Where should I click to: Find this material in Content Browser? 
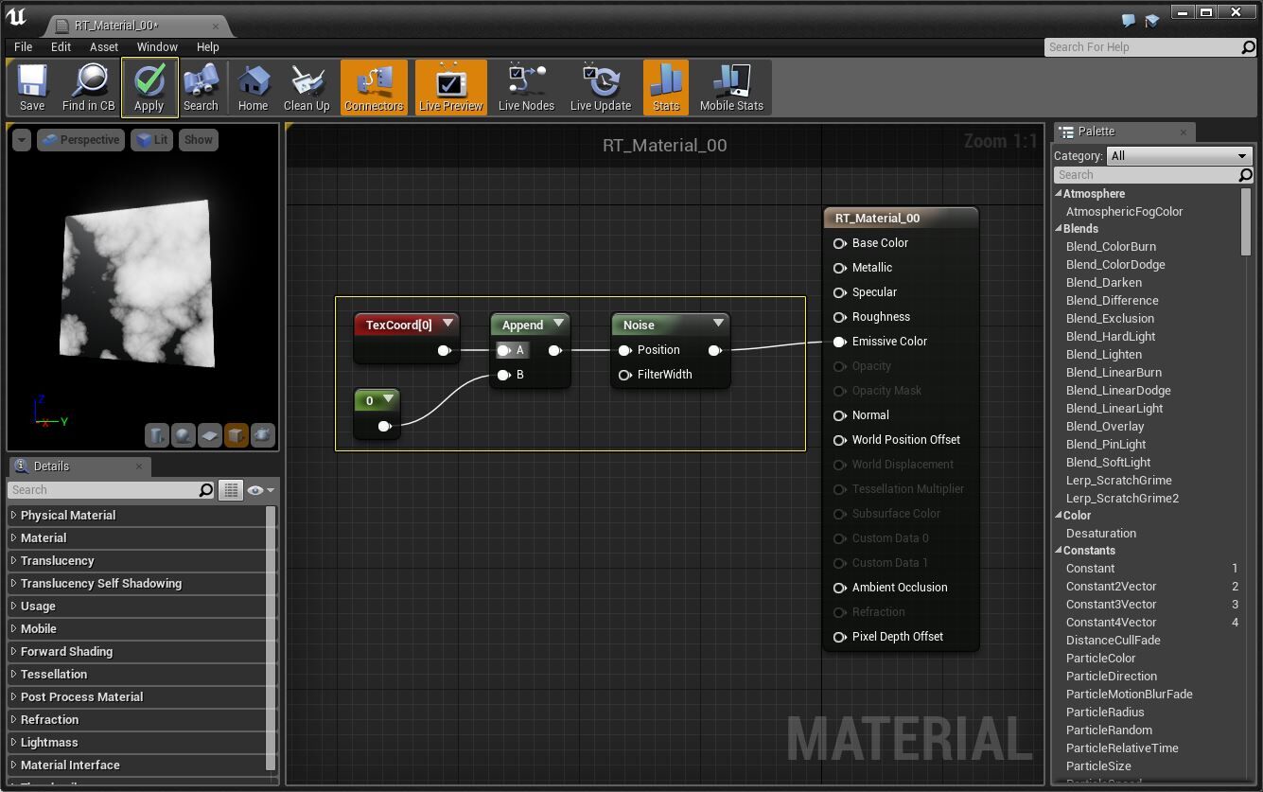point(88,86)
